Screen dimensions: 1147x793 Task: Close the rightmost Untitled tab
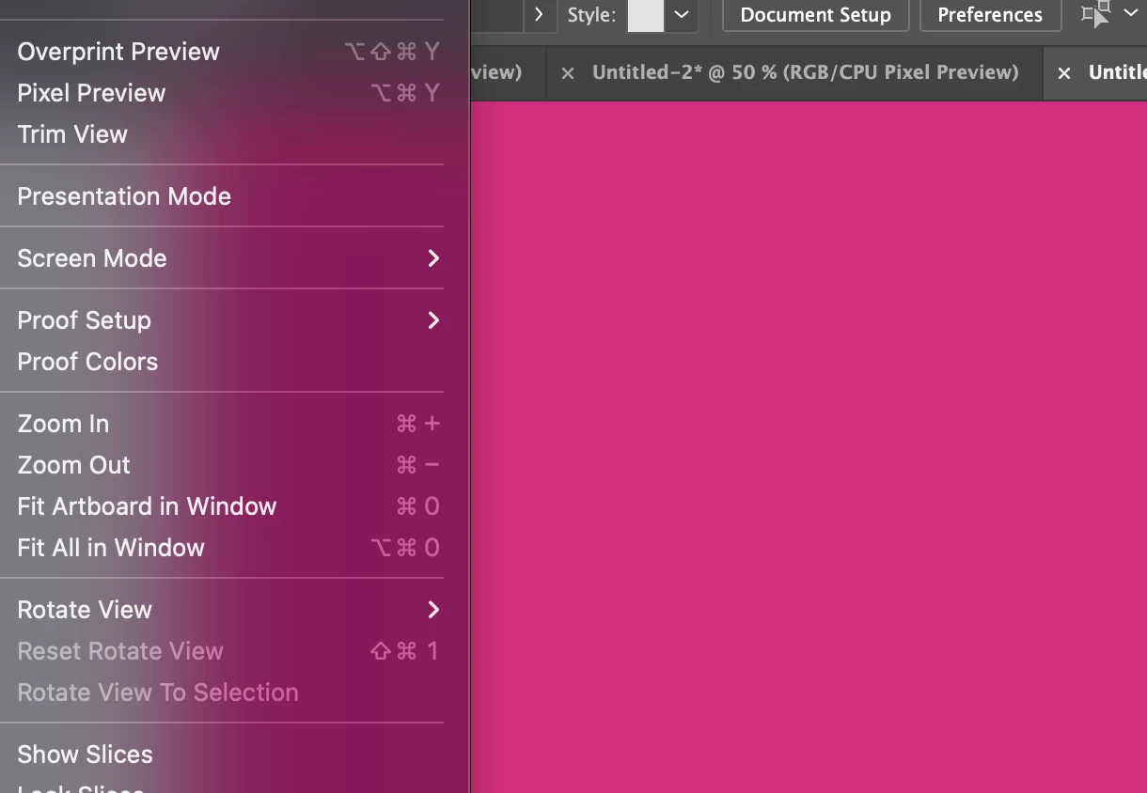[x=1063, y=73]
